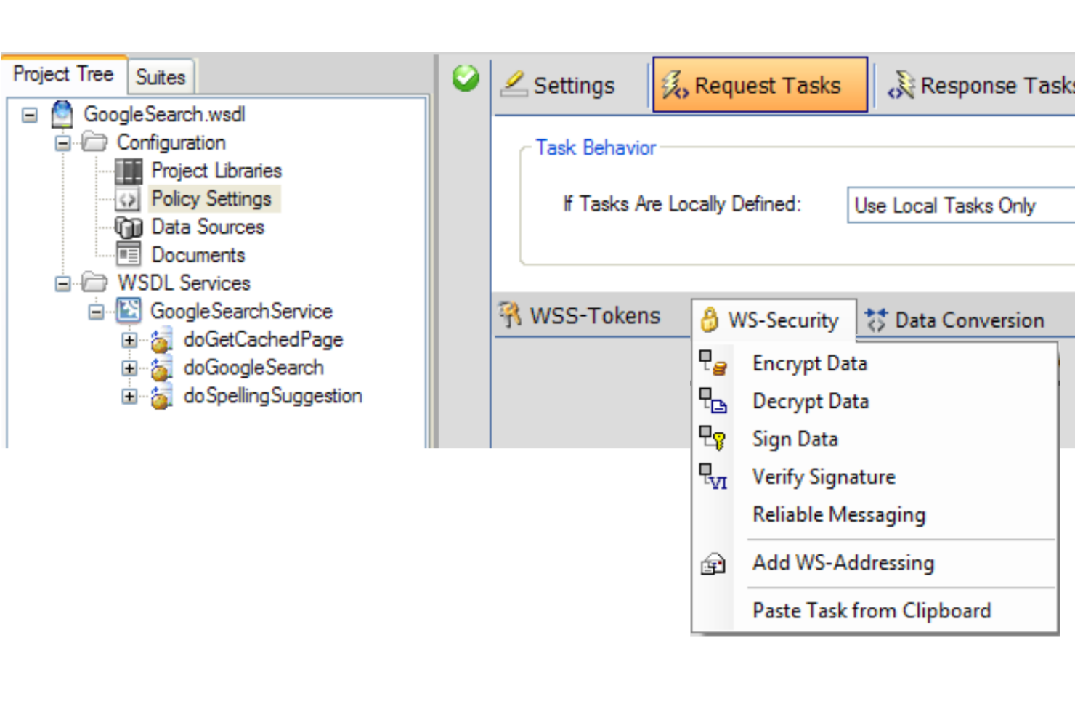Select the GoogleSearch.wsdl tree label
The image size is (1075, 717).
pos(164,114)
